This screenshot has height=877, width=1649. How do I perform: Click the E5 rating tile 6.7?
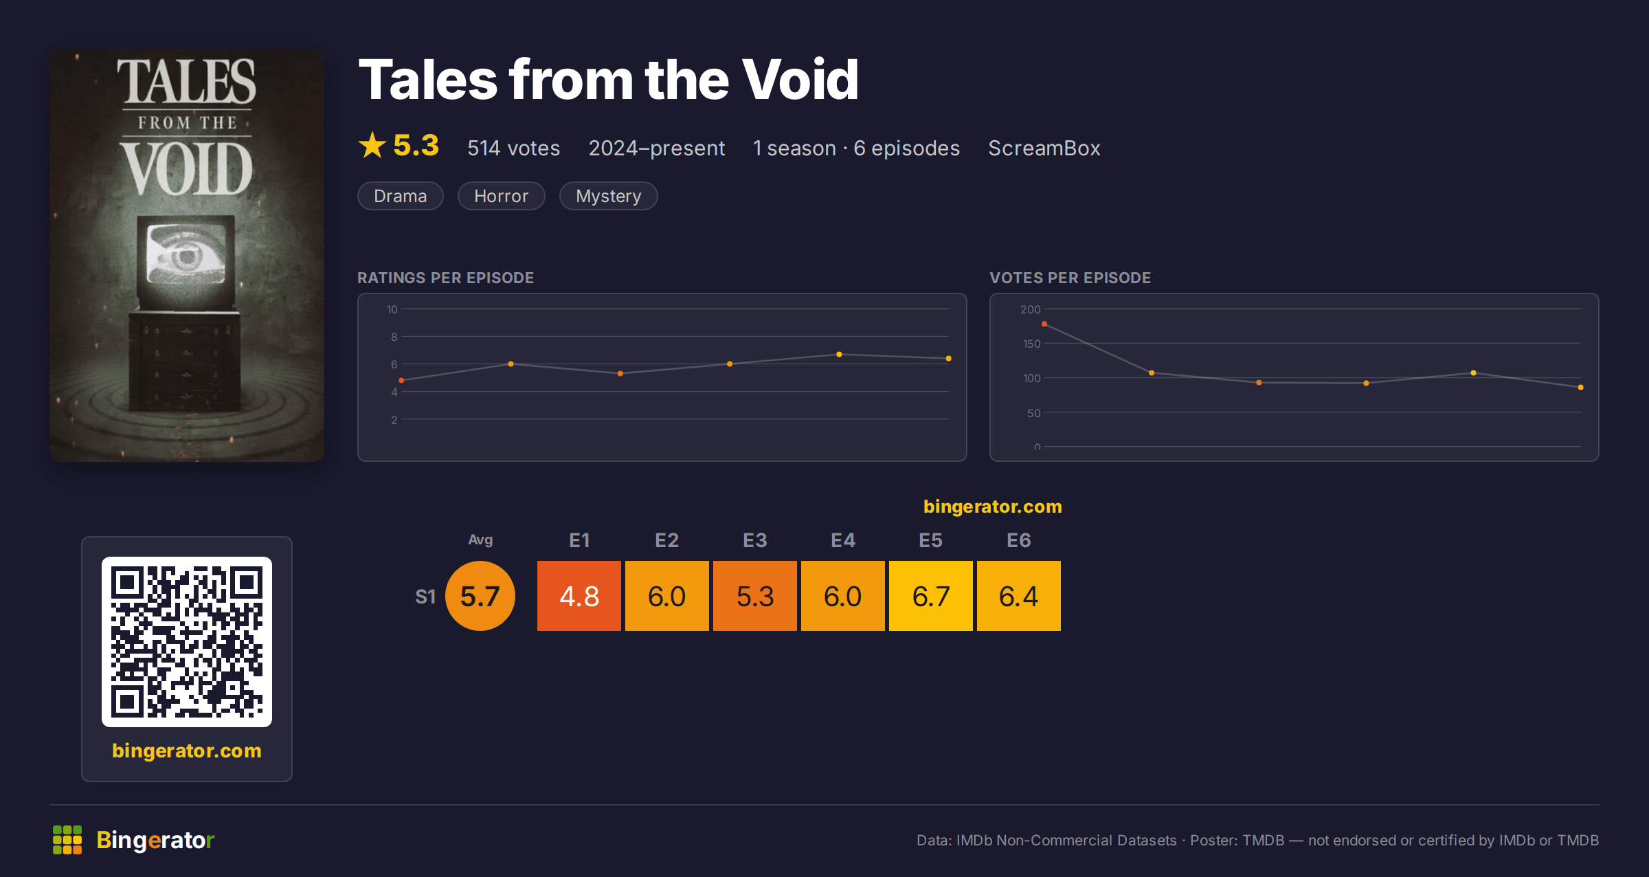931,596
